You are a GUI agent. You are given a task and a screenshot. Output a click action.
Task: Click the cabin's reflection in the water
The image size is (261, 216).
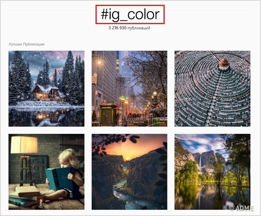(x=47, y=117)
